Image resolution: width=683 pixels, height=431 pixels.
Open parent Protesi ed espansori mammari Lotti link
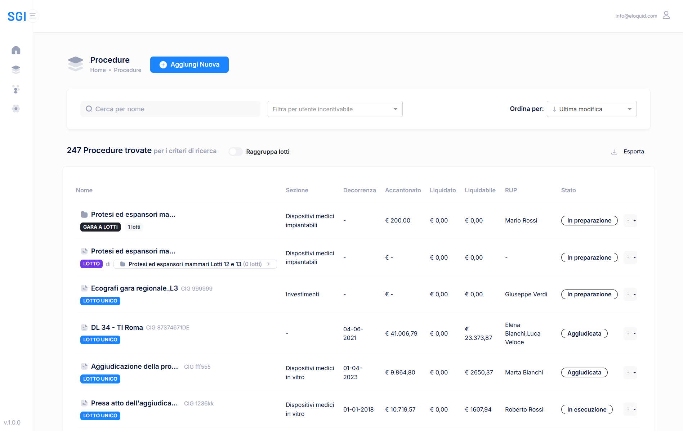195,264
